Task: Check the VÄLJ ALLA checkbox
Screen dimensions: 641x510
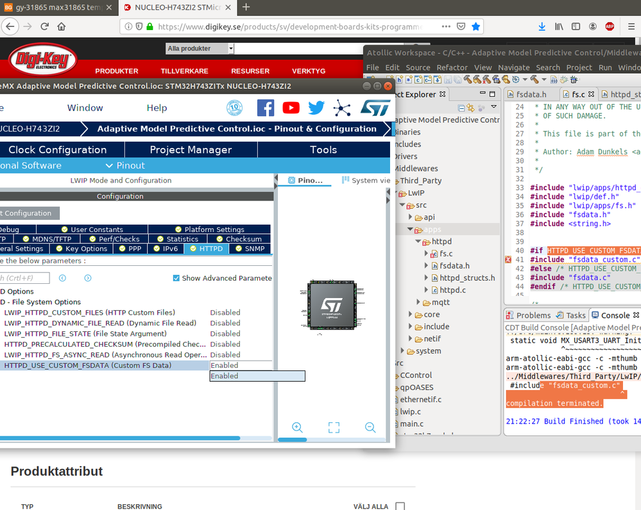Action: [x=400, y=506]
